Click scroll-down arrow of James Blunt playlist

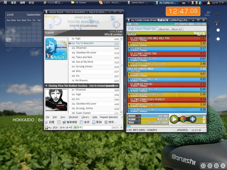[121, 112]
